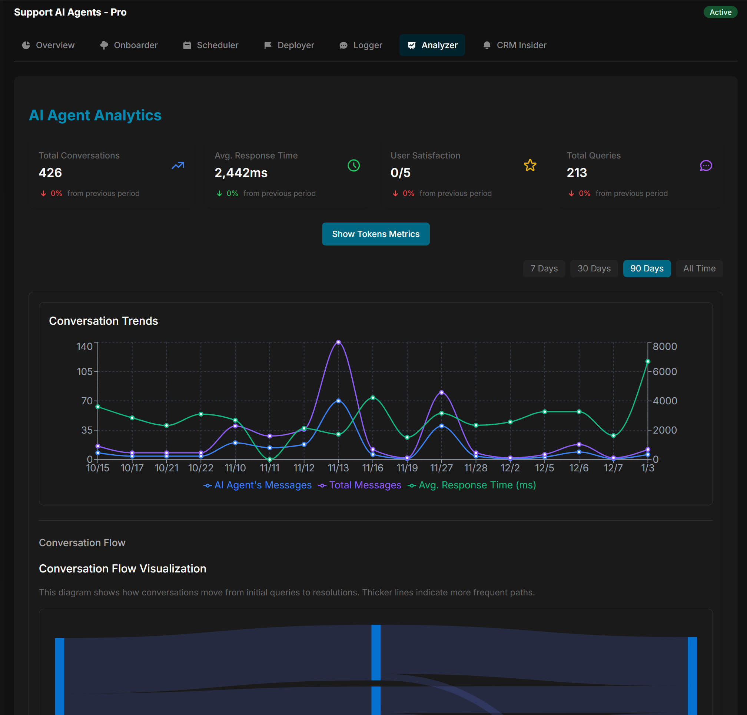Click the Active status badge
This screenshot has height=715, width=747.
click(x=720, y=12)
